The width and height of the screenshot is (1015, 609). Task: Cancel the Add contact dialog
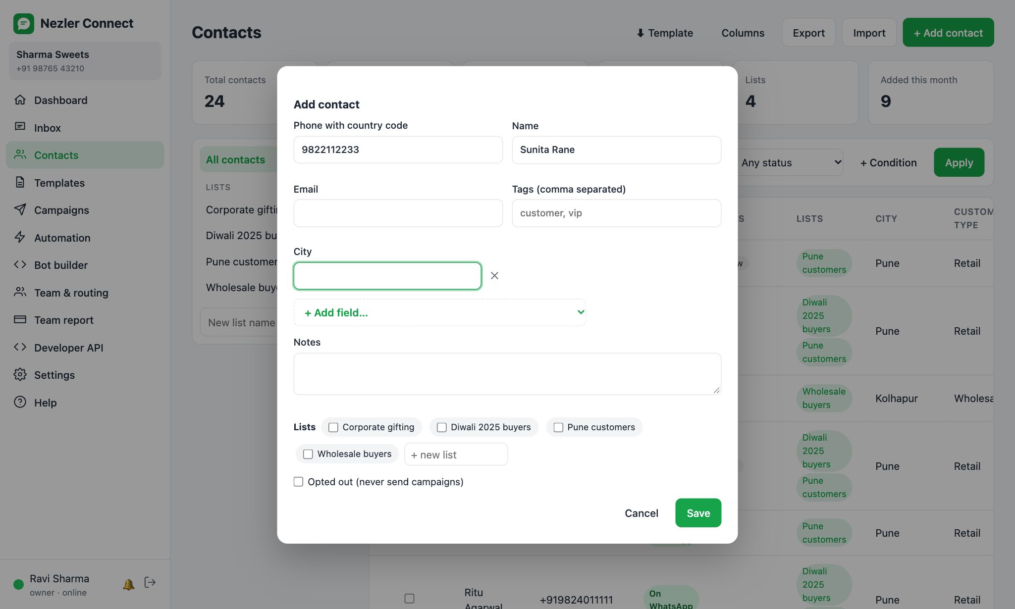[x=641, y=513]
